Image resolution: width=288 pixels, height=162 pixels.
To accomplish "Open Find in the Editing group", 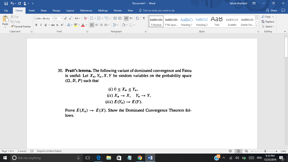I will [x=266, y=17].
